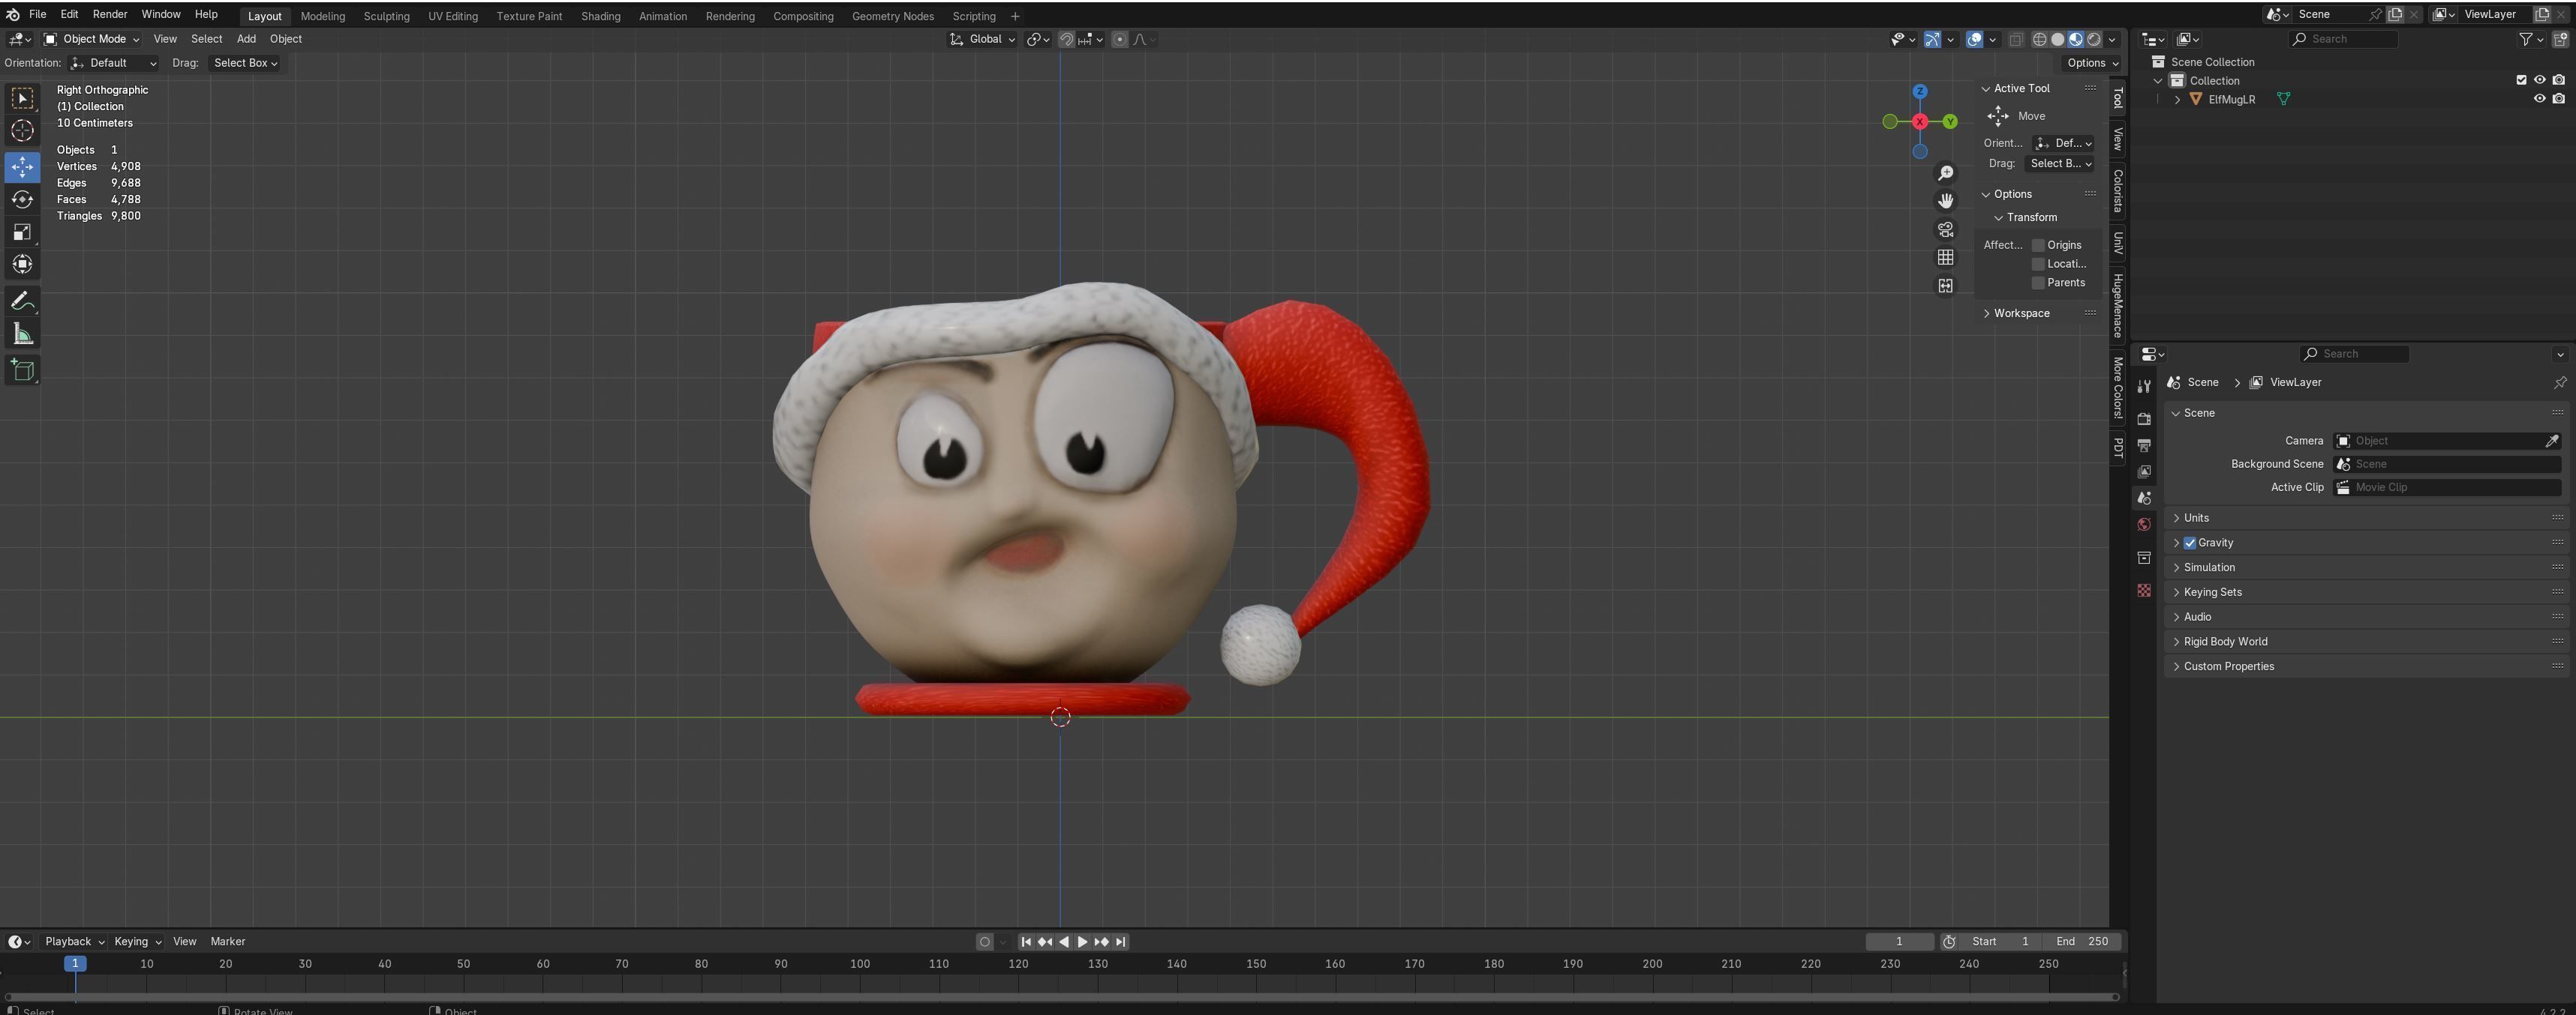The height and width of the screenshot is (1015, 2576).
Task: Select the Rotate tool
Action: point(22,199)
